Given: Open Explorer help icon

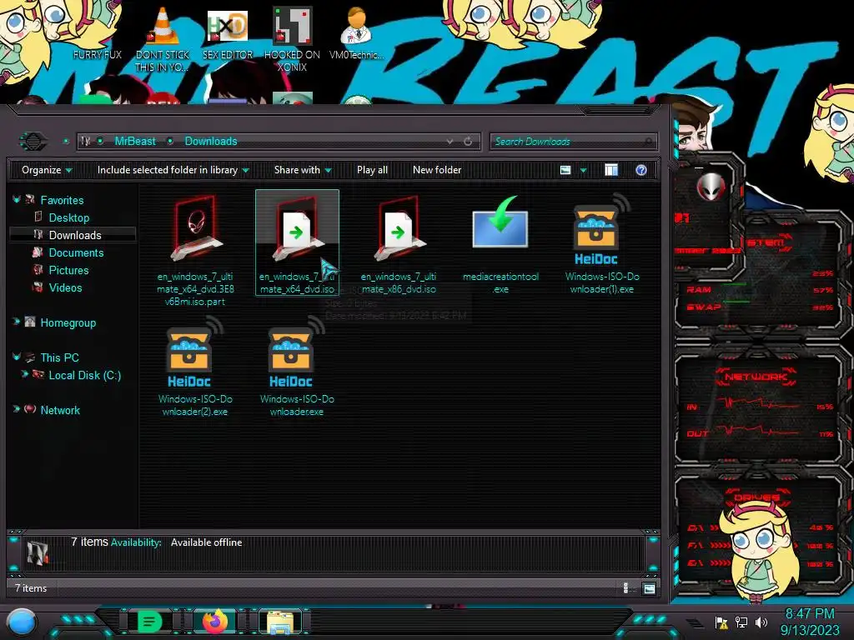Looking at the screenshot, I should coord(641,170).
